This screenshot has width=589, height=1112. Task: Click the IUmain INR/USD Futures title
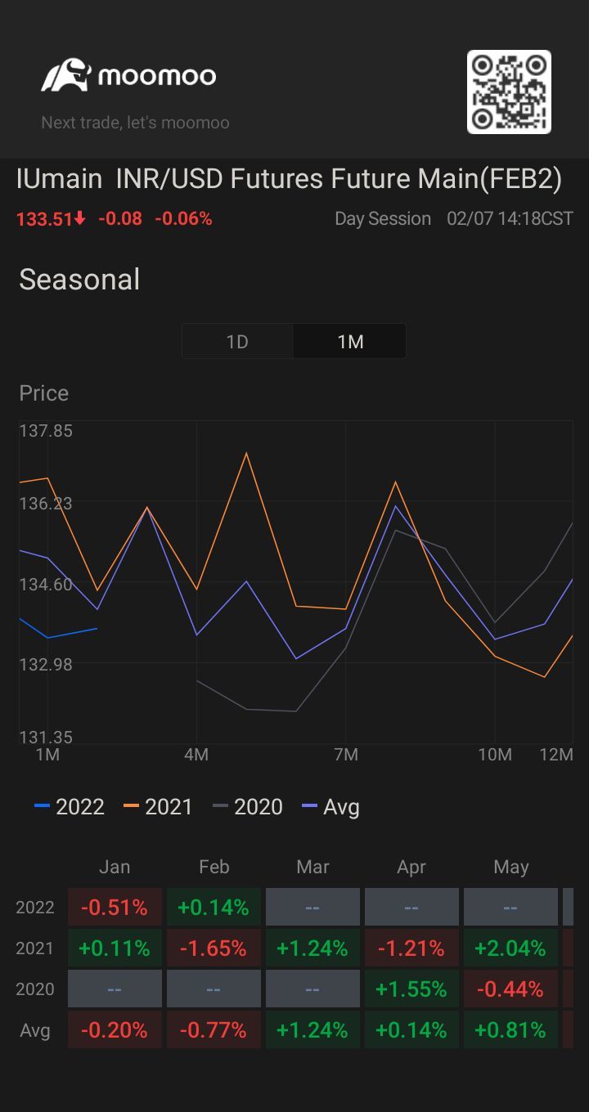point(289,179)
